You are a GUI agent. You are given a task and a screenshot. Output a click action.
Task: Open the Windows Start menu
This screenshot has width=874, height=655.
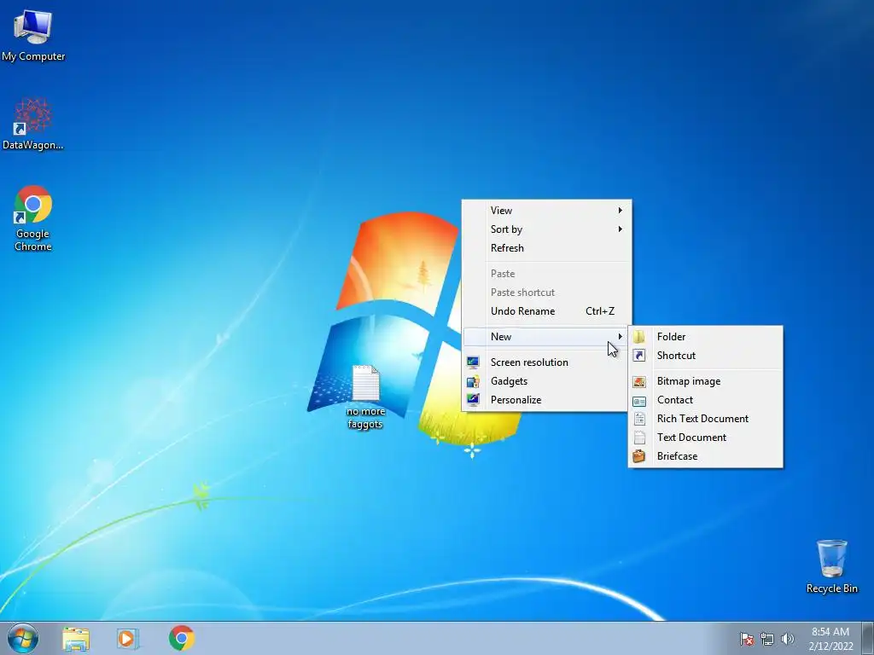click(x=23, y=638)
